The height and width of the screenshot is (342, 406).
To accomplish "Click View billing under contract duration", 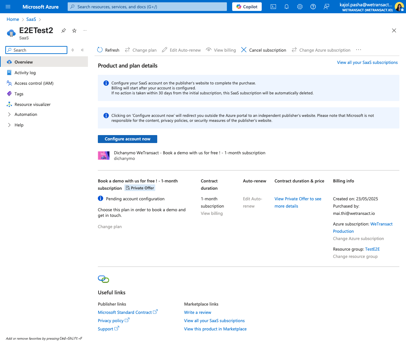I will pyautogui.click(x=212, y=214).
